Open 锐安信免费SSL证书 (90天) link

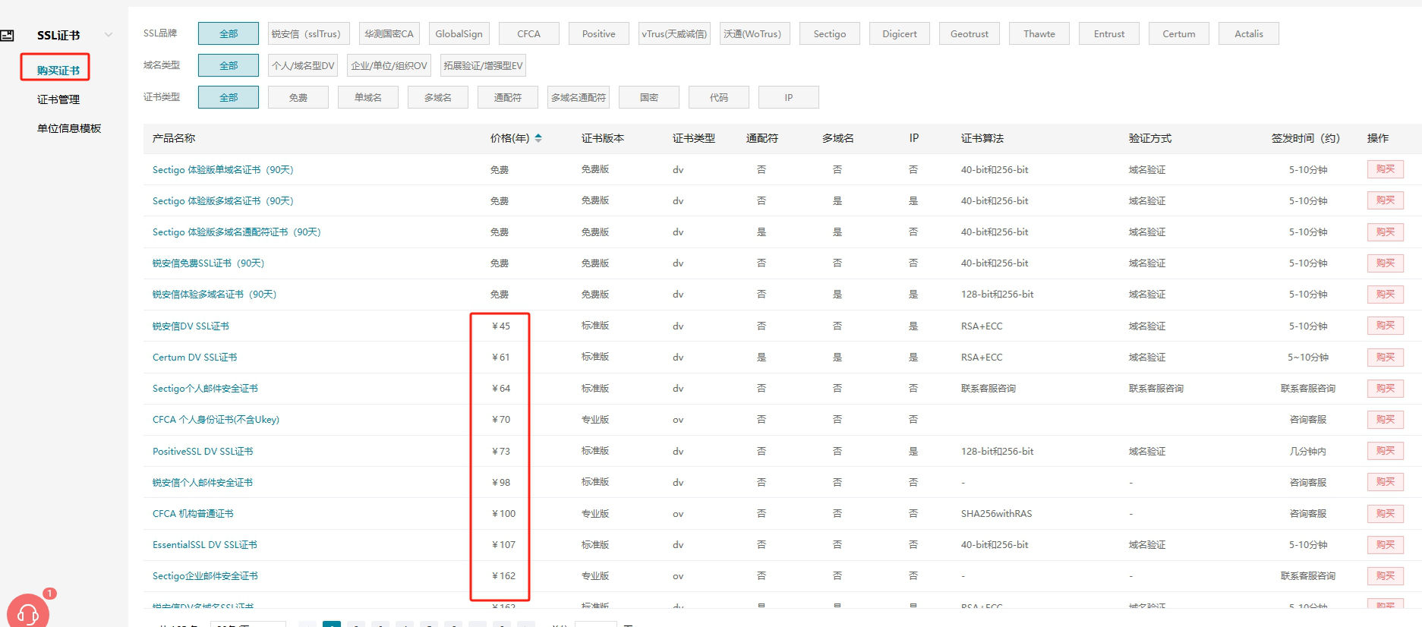(x=208, y=263)
